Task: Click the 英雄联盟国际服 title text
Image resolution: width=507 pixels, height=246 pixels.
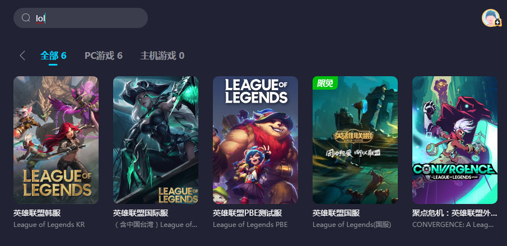Action: 141,213
